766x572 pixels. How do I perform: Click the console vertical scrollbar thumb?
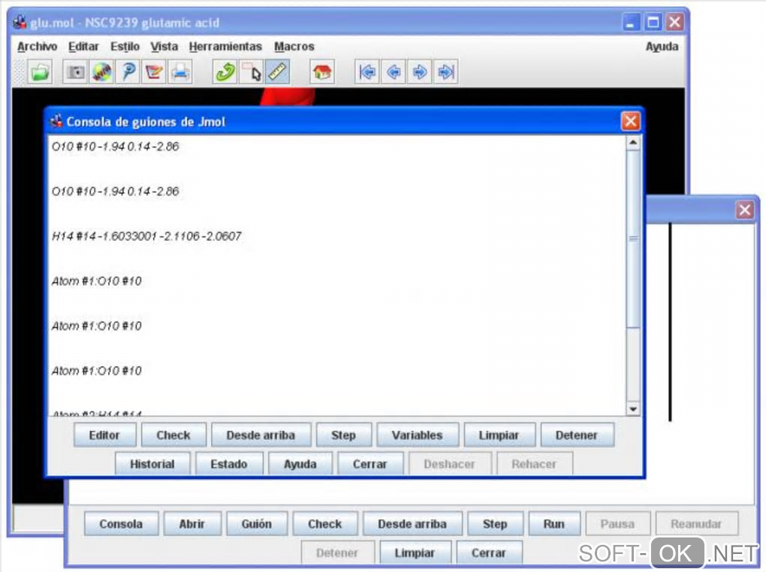[x=633, y=239]
